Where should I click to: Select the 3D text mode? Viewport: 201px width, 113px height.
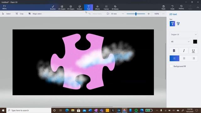pos(178,24)
